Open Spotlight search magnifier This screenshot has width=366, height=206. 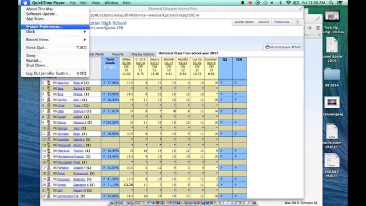click(x=331, y=3)
